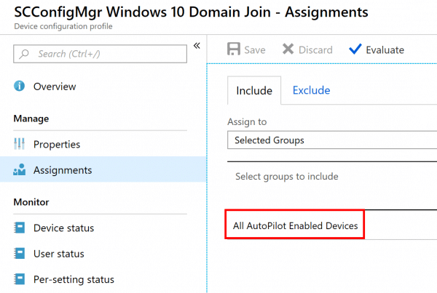Collapse the sidebar with the double chevron
Viewport: 437px width, 293px height.
click(197, 45)
